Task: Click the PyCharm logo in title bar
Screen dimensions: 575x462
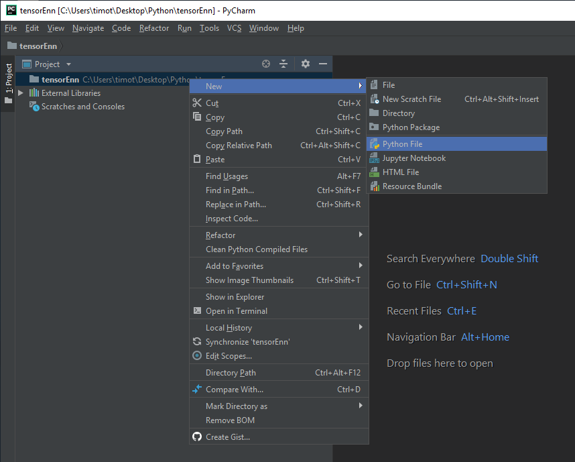Action: 11,10
